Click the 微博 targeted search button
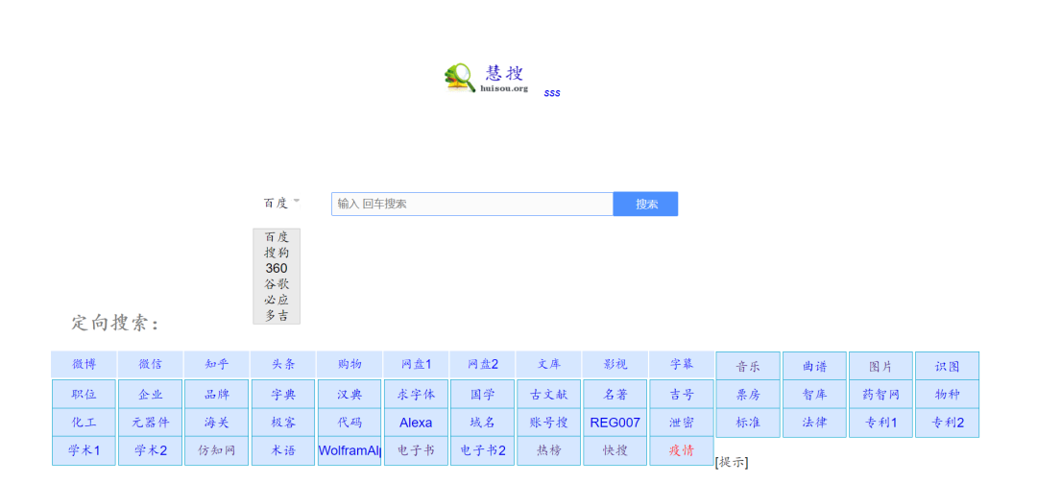 84,365
